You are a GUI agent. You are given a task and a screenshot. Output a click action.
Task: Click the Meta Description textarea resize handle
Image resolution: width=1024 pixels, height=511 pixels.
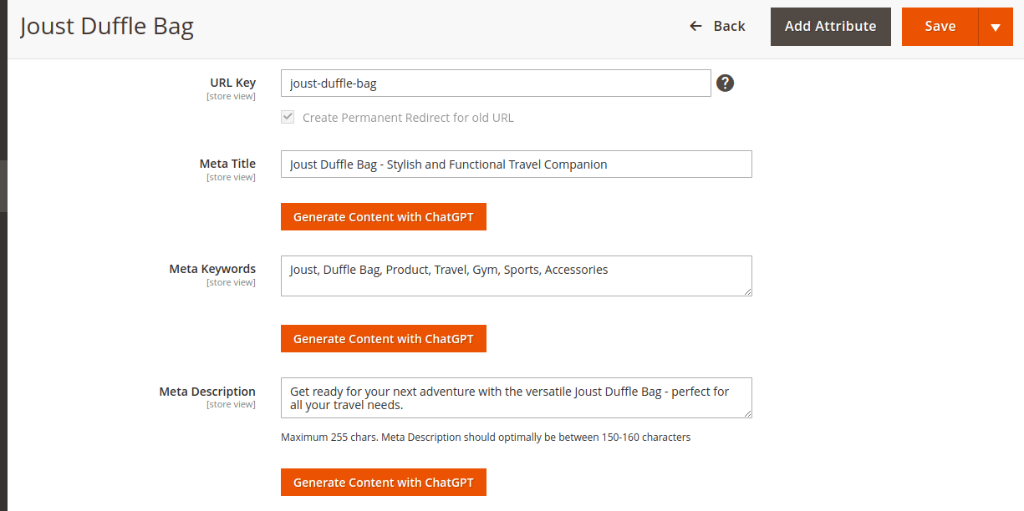coord(747,413)
